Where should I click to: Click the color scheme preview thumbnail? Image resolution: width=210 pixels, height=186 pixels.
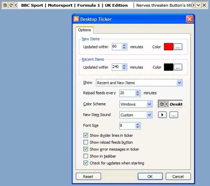pyautogui.click(x=170, y=104)
